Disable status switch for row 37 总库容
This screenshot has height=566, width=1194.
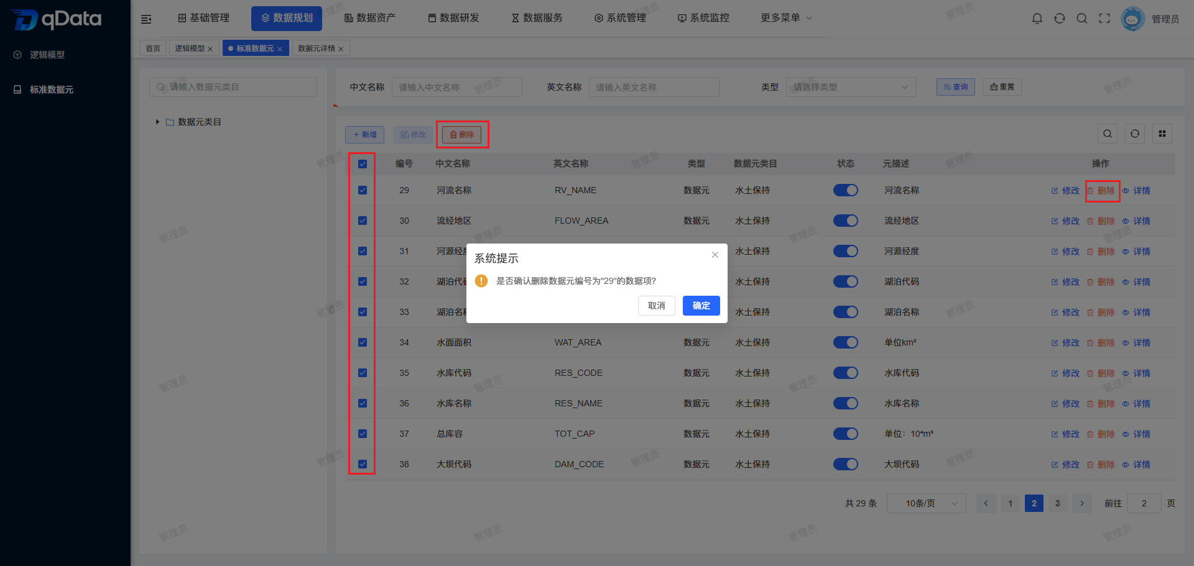tap(846, 434)
